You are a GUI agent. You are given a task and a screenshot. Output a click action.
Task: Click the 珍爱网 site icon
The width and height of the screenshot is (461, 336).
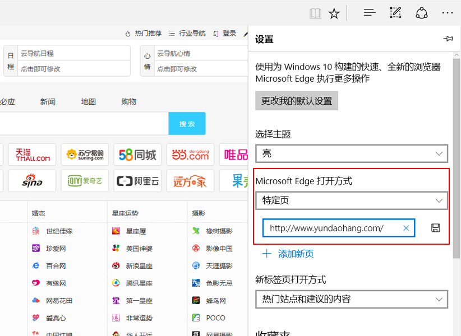[x=36, y=248]
